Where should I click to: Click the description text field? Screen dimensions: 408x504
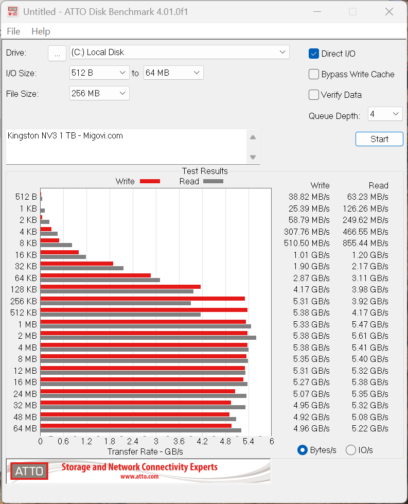click(x=126, y=147)
